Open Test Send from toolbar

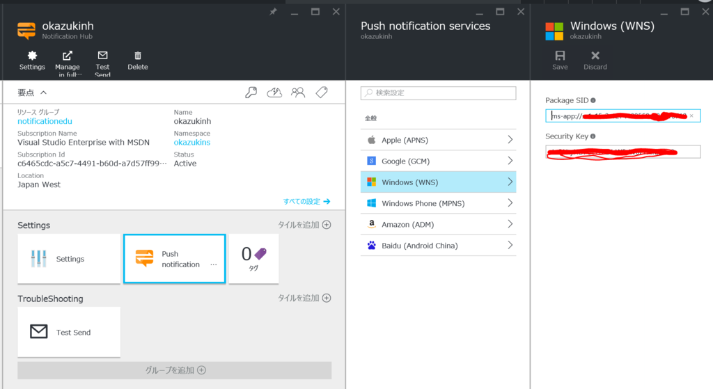[103, 63]
